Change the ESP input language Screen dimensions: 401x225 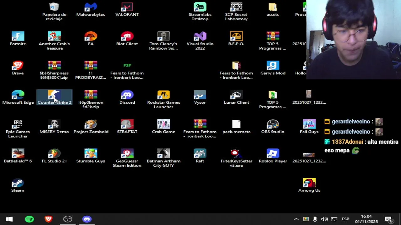(345, 219)
